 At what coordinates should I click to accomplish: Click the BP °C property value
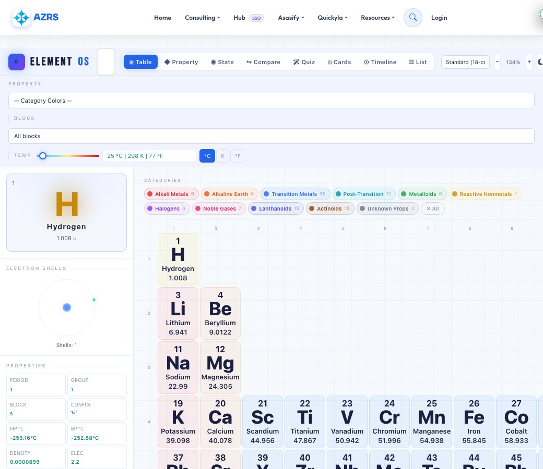85,438
